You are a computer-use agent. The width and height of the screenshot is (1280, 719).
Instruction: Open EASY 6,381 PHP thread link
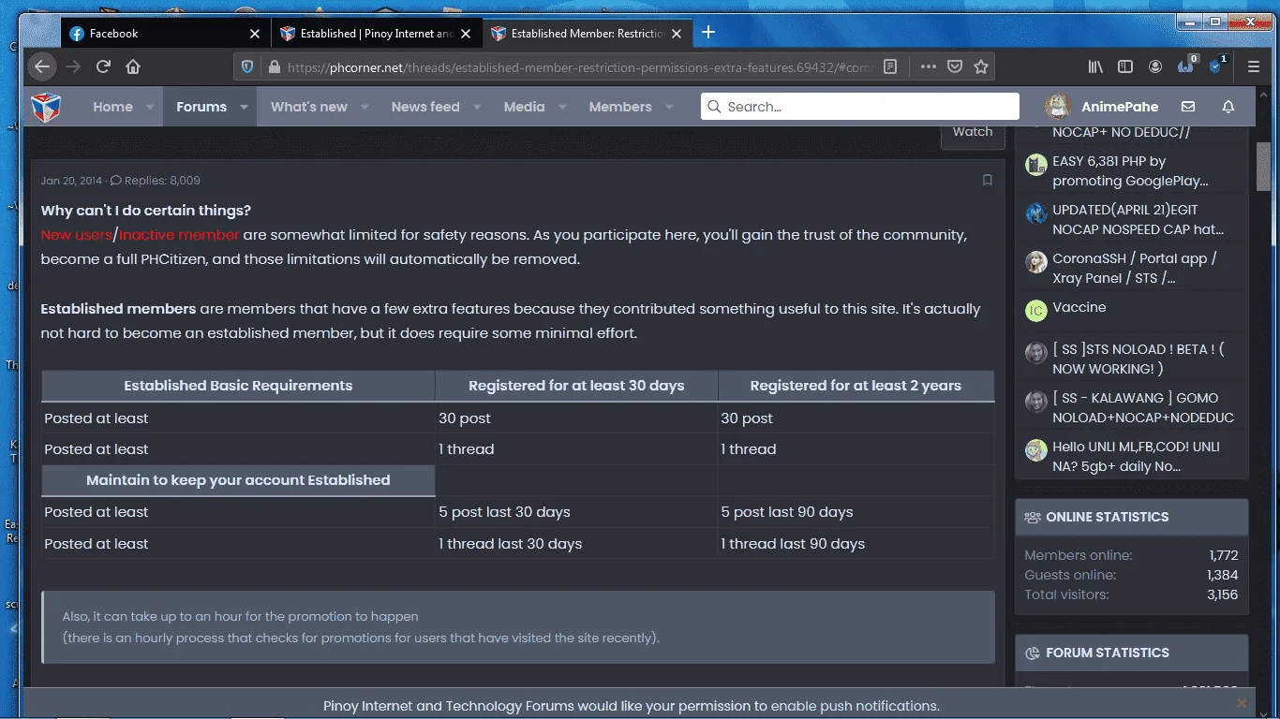pyautogui.click(x=1130, y=171)
